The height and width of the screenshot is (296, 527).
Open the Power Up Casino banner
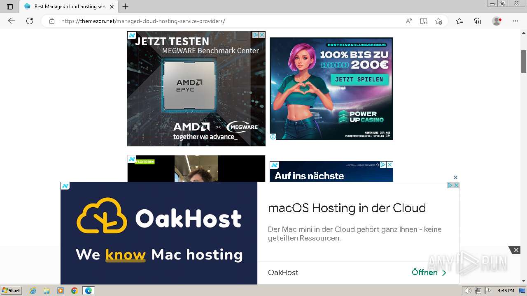pyautogui.click(x=331, y=89)
